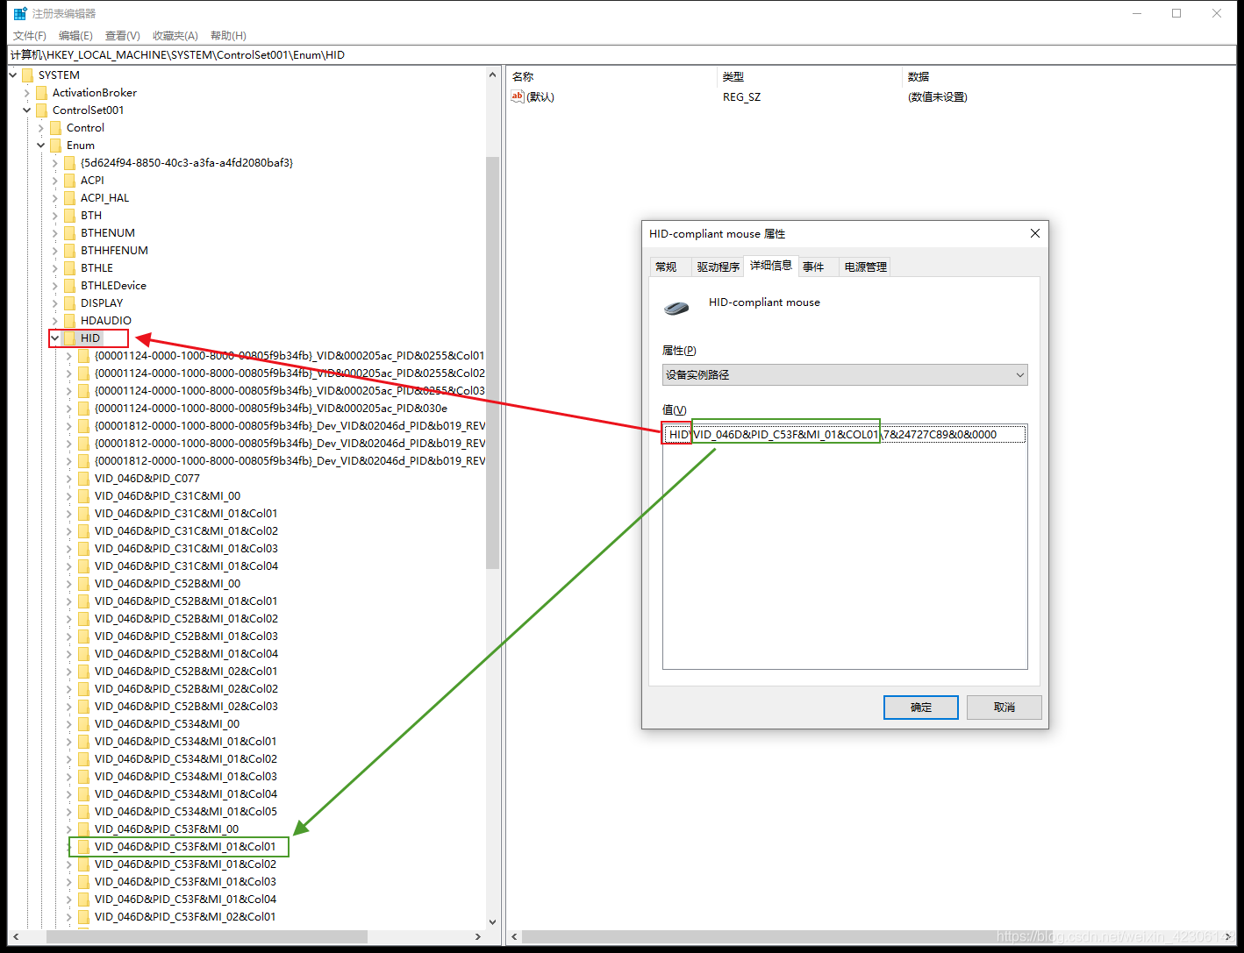
Task: Select the {5d624f94-8850-40c3-a3fa-a4fd2080baf3} tree item
Action: (187, 163)
